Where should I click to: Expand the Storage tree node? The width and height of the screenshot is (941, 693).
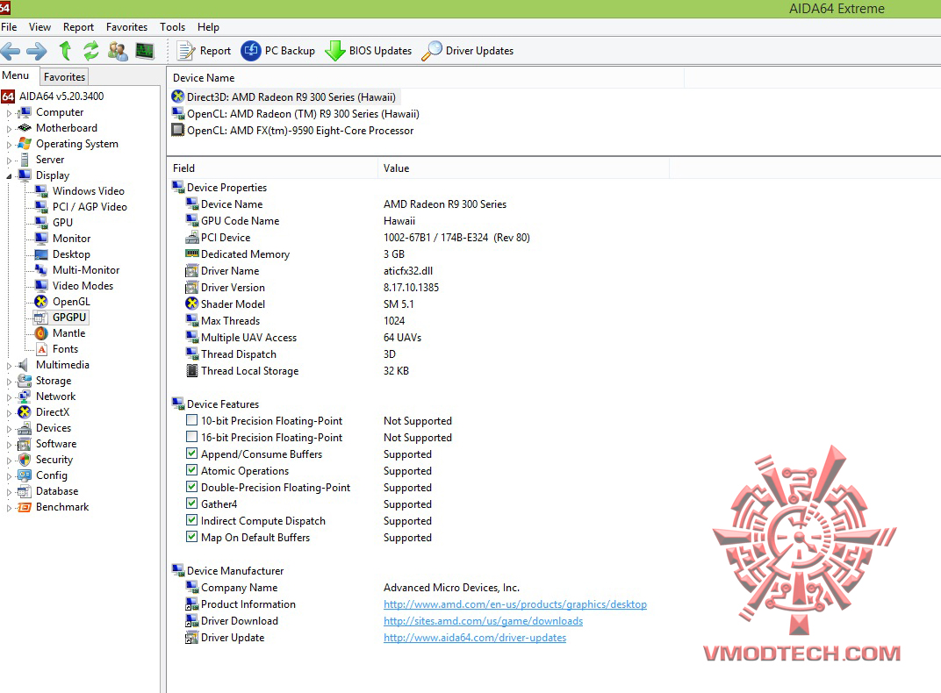pos(9,382)
